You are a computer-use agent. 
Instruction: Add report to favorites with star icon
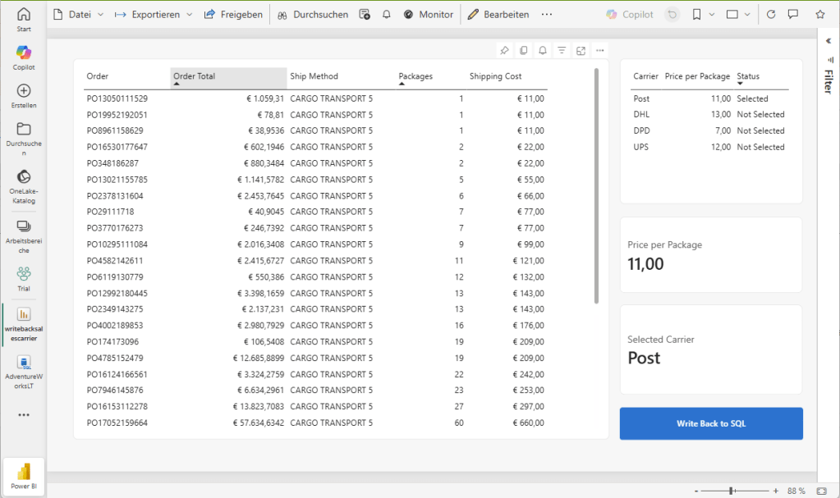click(x=819, y=15)
